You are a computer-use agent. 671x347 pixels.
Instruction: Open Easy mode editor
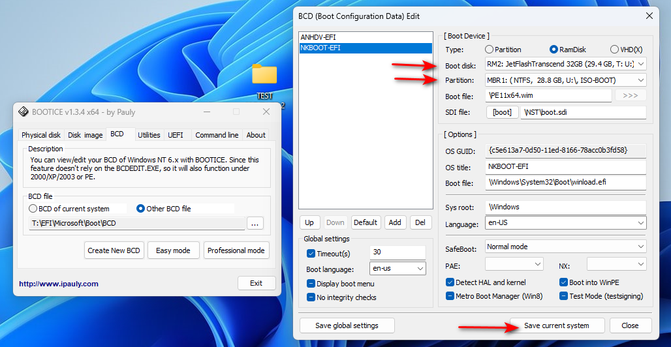coord(173,250)
